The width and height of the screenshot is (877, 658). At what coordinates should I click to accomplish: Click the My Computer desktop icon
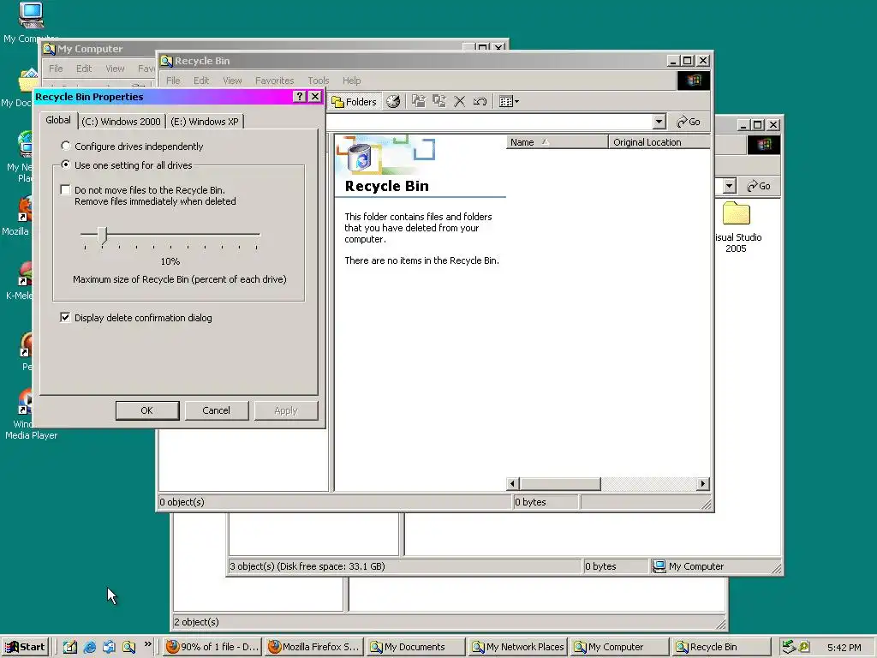click(31, 15)
